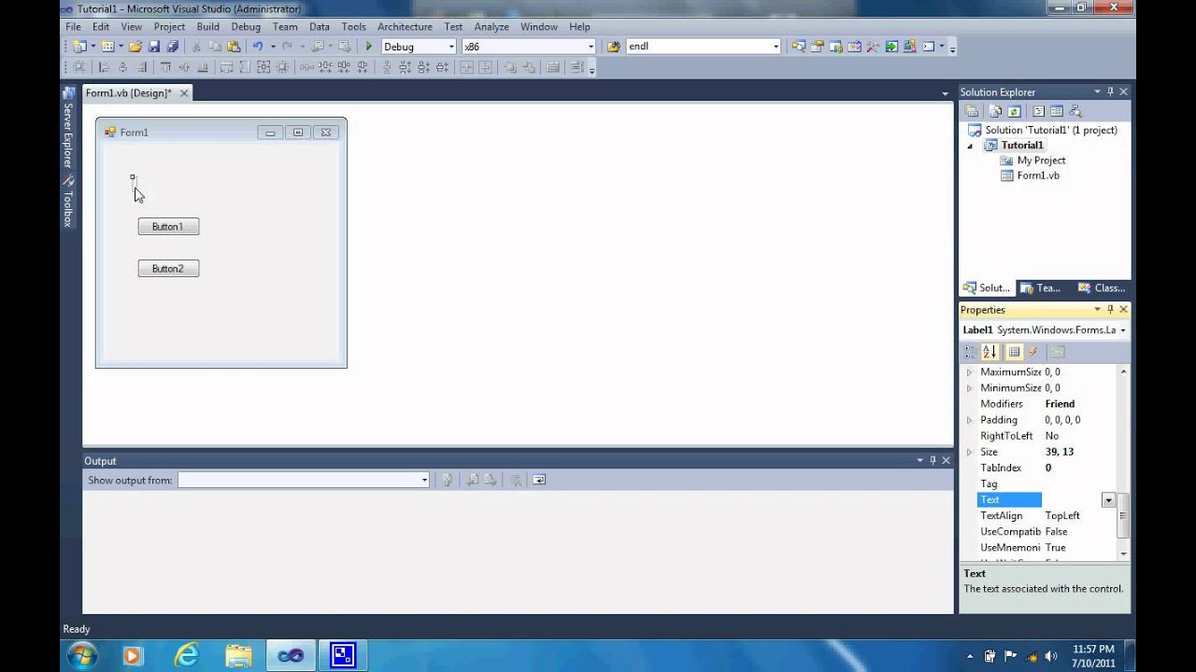Open the Label1 object selector dropdown
The image size is (1196, 672).
pyautogui.click(x=1122, y=329)
